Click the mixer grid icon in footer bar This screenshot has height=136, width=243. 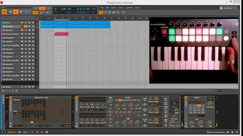(x=47, y=132)
